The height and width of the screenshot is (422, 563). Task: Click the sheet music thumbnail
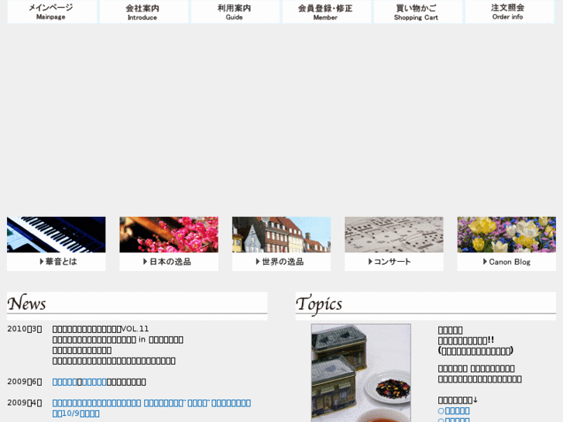(394, 234)
